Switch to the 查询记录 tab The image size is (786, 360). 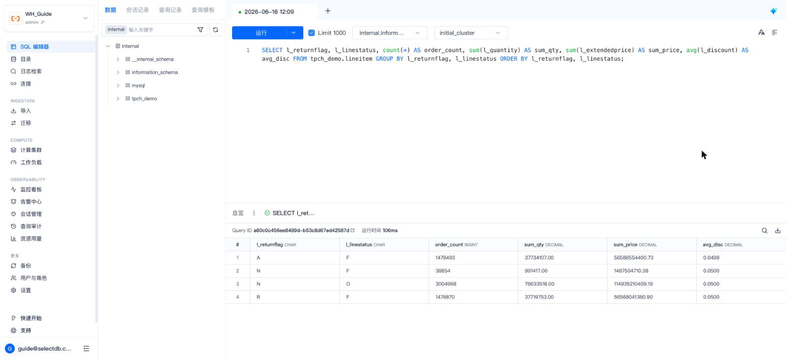(x=170, y=10)
